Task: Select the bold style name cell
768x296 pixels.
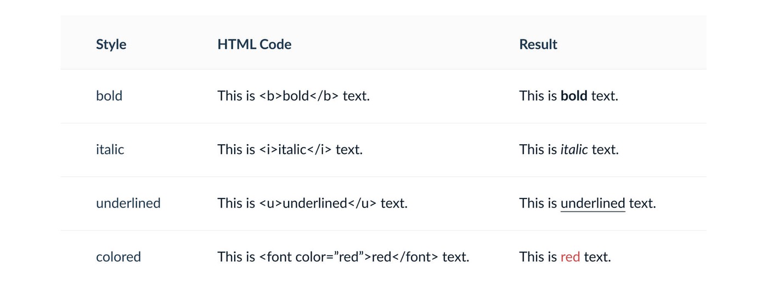Action: (109, 96)
